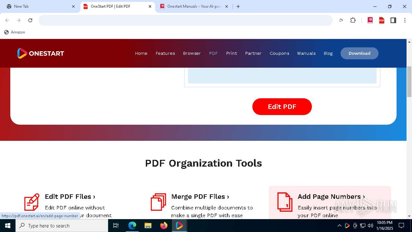Open the notification center icon
The width and height of the screenshot is (412, 232).
point(401,226)
